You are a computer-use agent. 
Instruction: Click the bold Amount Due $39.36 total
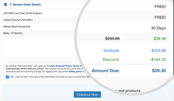[159, 71]
